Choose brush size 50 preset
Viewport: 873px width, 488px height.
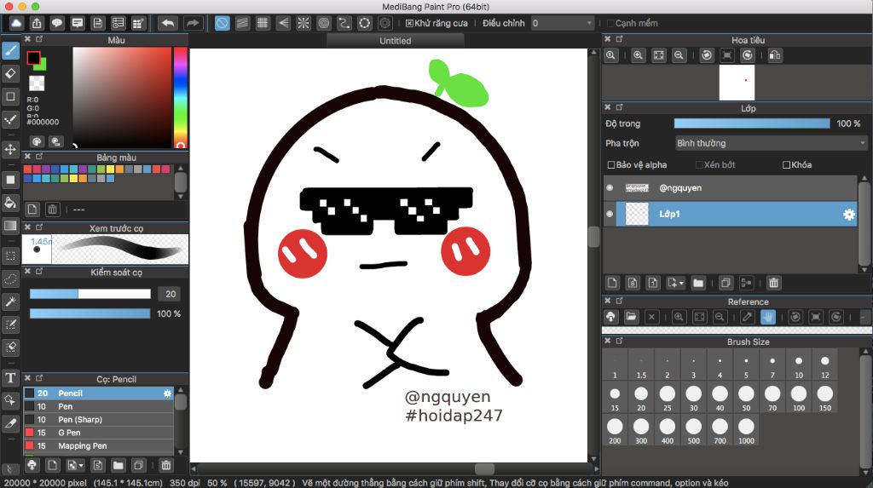746,398
